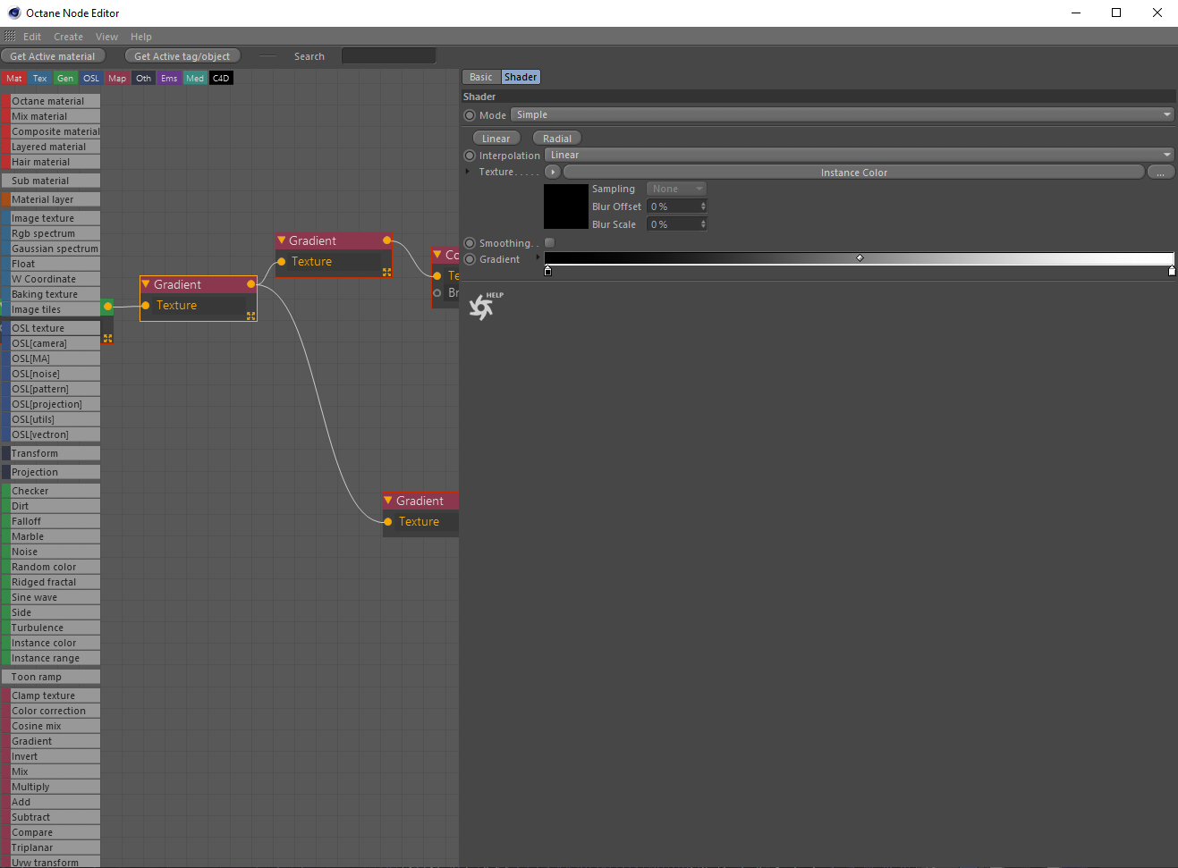Expand the Texture parameter disclosure triangle
The image size is (1178, 868).
pos(468,172)
